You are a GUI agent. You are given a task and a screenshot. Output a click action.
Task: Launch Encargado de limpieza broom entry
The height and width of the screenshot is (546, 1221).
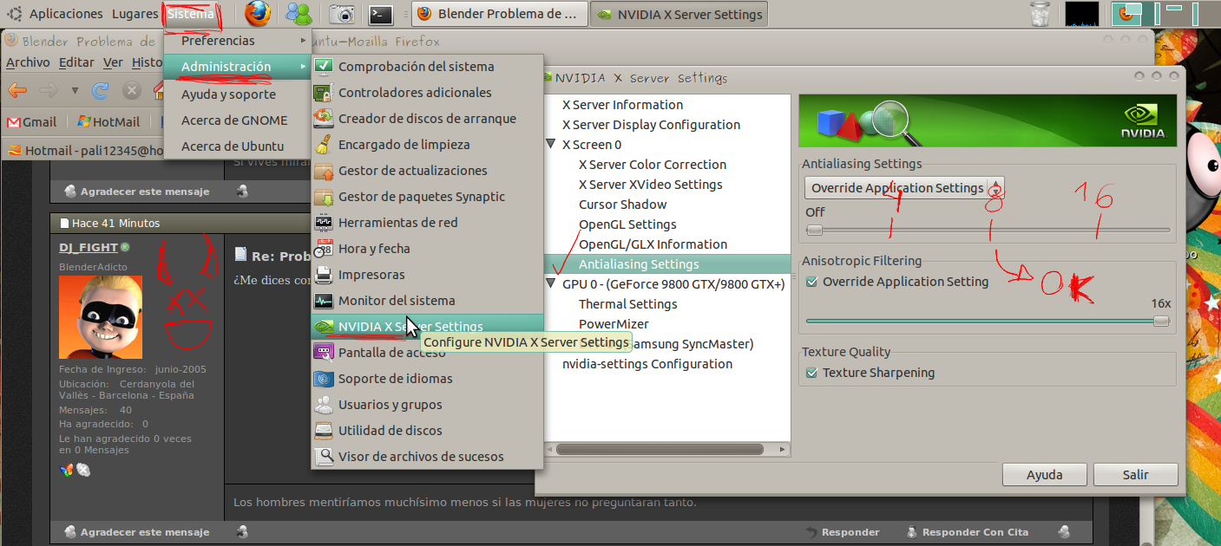click(x=427, y=145)
